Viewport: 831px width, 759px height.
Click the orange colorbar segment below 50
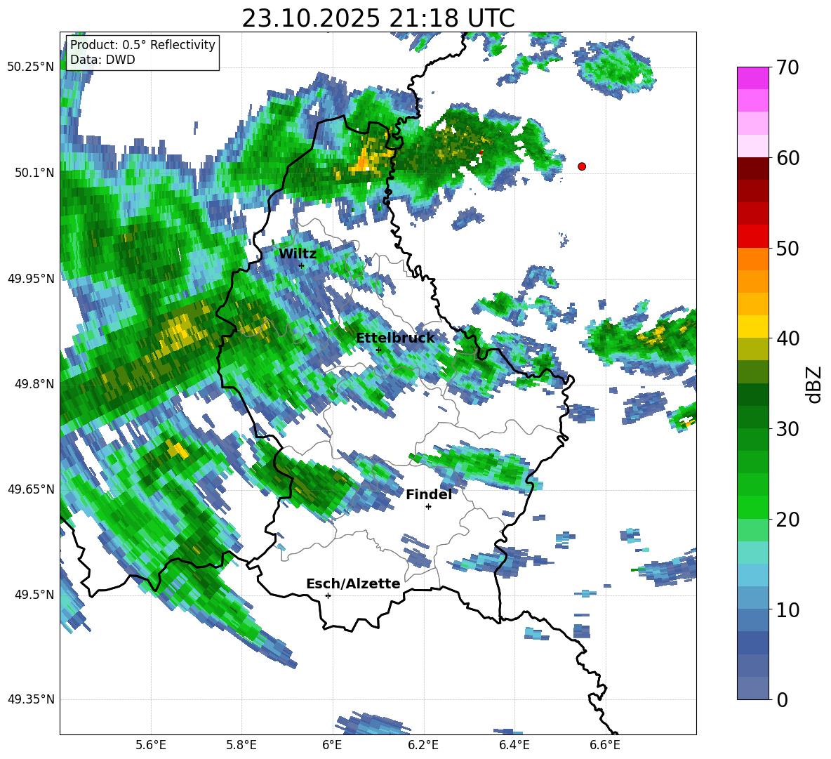coord(752,259)
